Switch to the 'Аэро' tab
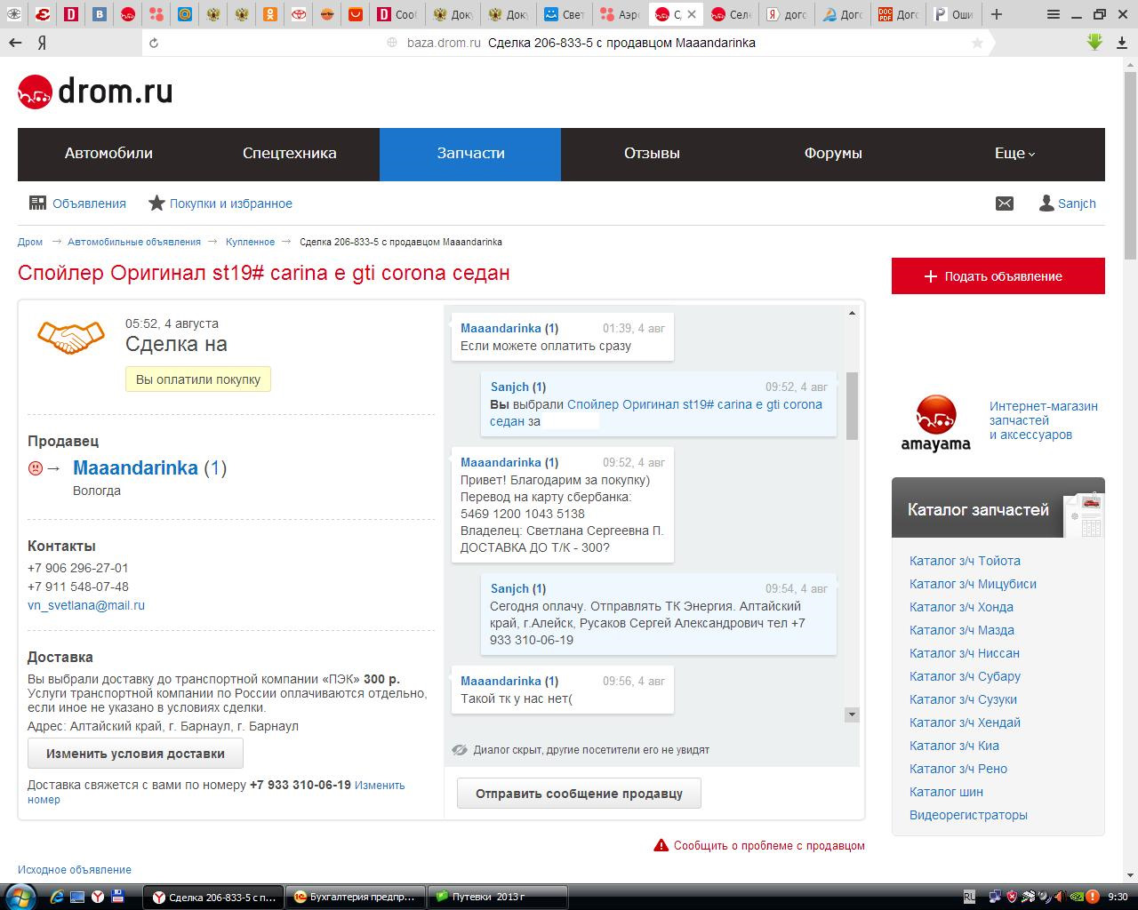Image resolution: width=1138 pixels, height=910 pixels. tap(620, 14)
